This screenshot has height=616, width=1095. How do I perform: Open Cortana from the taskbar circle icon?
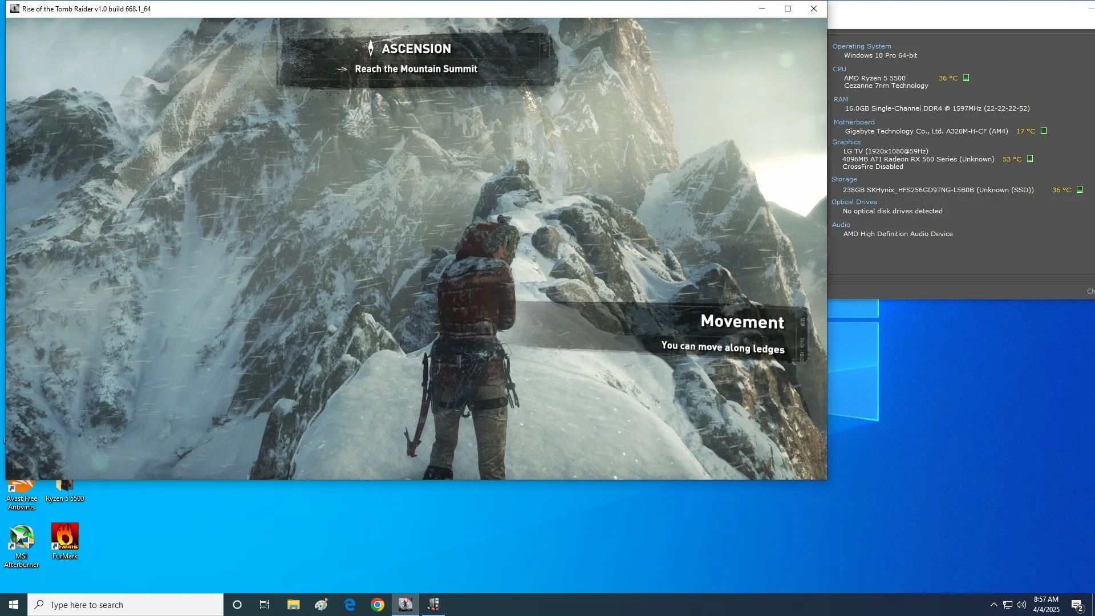(237, 605)
